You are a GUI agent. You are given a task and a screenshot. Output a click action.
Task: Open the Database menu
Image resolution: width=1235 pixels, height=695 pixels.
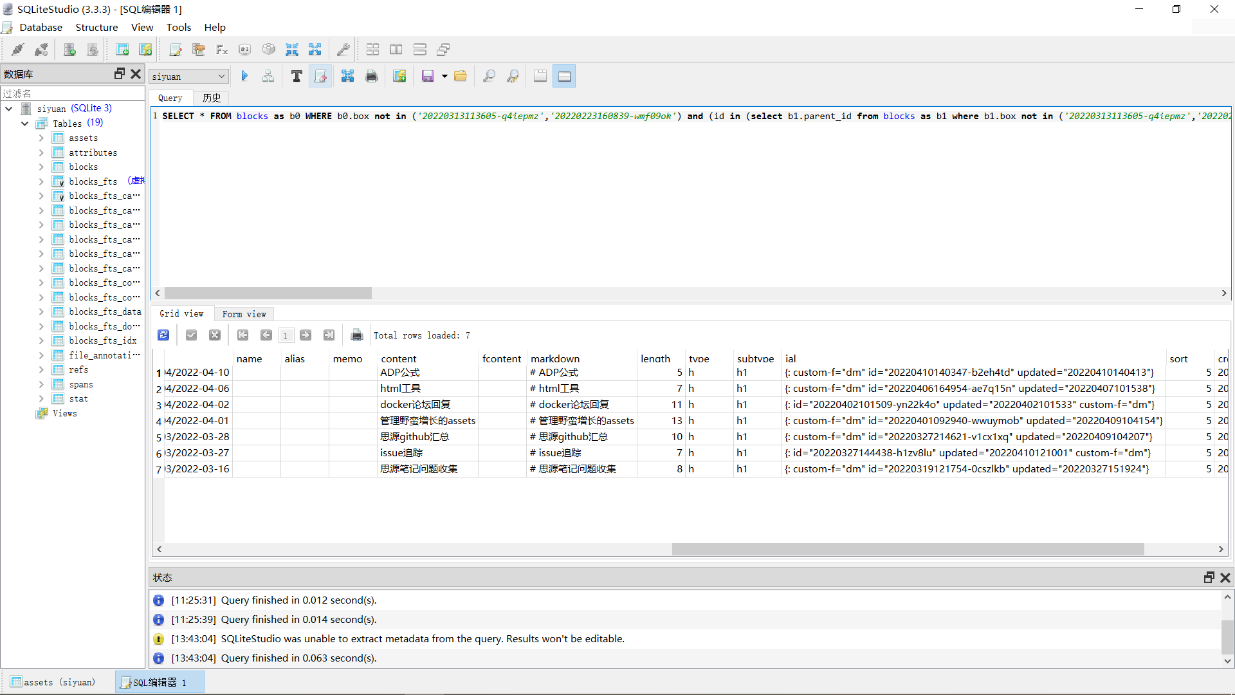41,27
